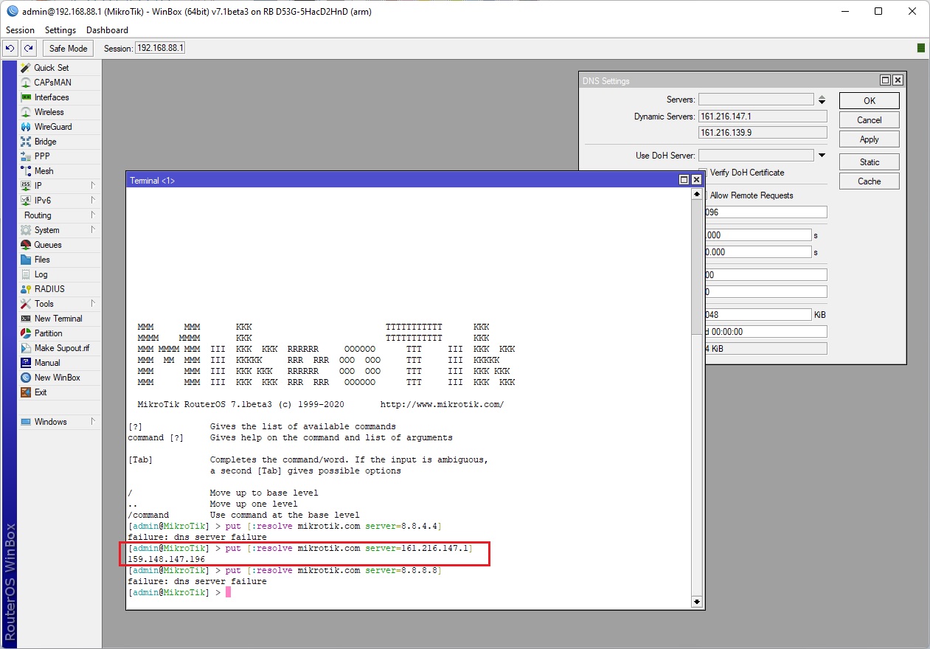Open the Partition window
Viewport: 930px width, 649px height.
[x=48, y=333]
